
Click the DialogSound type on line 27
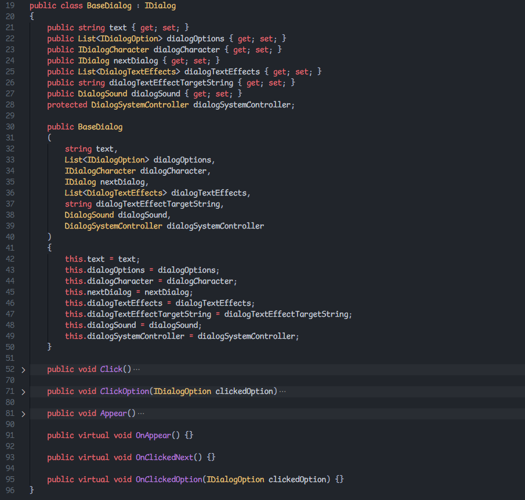[102, 94]
